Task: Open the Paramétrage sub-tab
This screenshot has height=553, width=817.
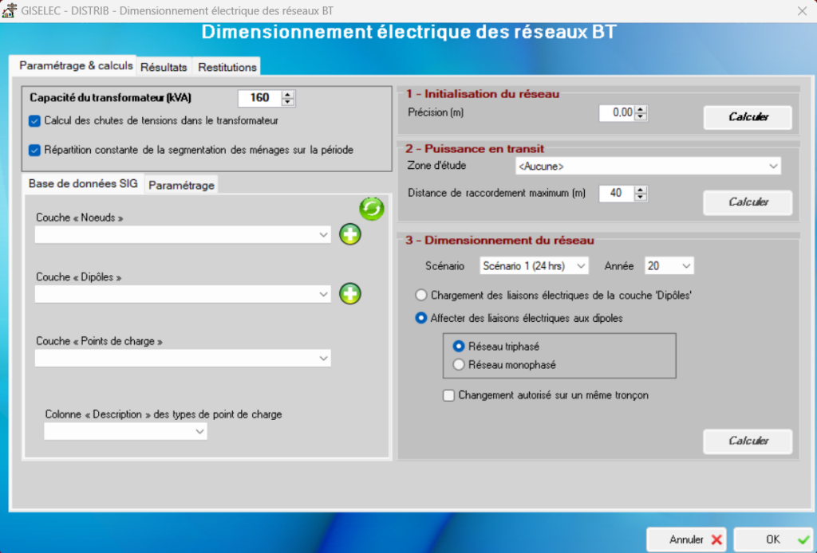Action: [x=181, y=185]
